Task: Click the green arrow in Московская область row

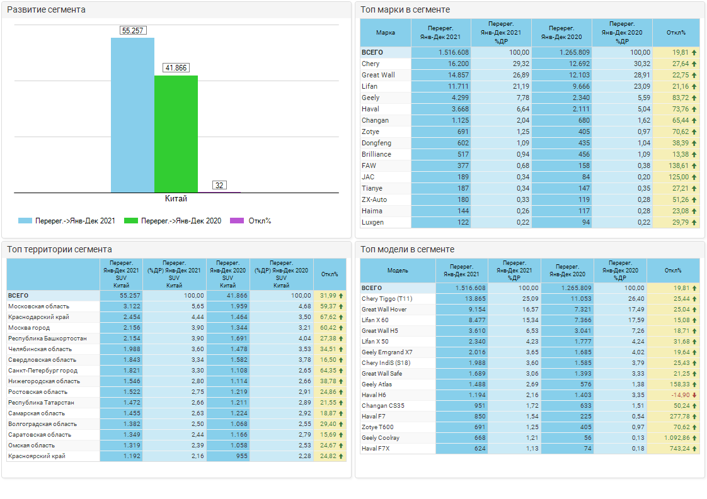Action: 342,306
